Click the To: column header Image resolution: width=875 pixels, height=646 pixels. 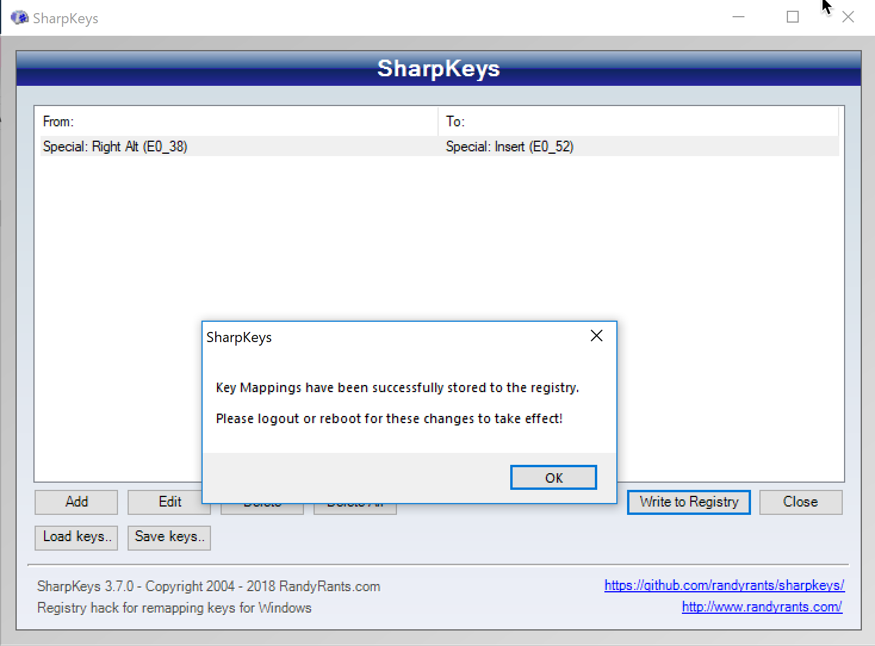tap(638, 122)
